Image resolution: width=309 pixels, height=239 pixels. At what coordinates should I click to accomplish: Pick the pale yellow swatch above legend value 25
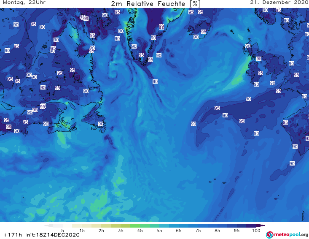tap(97, 226)
